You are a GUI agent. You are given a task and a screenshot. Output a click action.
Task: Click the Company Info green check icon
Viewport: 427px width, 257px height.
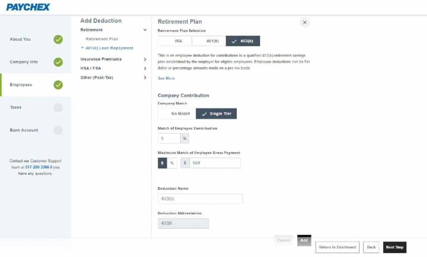pyautogui.click(x=58, y=62)
